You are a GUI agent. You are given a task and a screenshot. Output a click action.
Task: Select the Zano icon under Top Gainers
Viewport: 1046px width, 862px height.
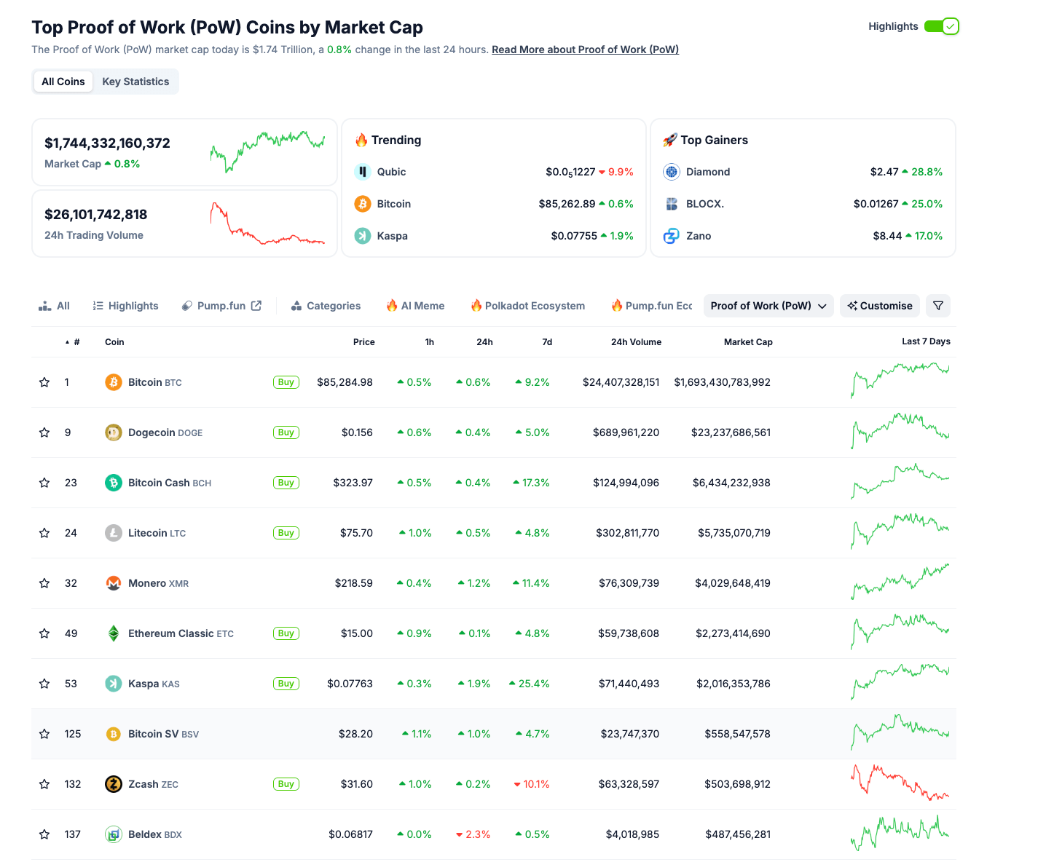(x=671, y=235)
